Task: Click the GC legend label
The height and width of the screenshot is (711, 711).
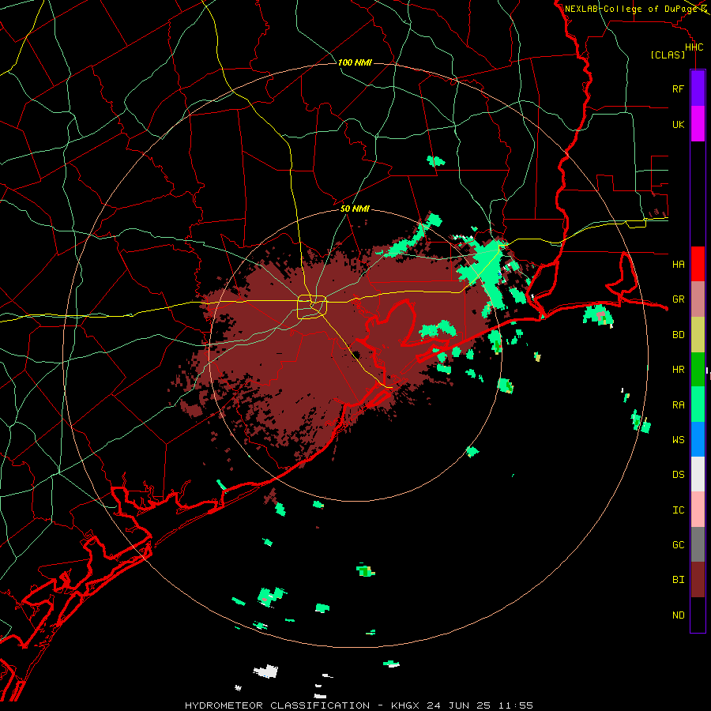Action: 678,545
